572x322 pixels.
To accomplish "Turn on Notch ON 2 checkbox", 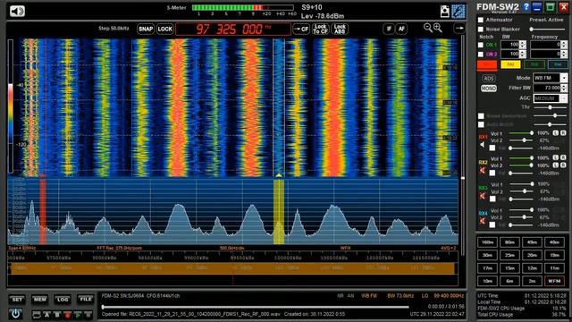I will click(481, 55).
